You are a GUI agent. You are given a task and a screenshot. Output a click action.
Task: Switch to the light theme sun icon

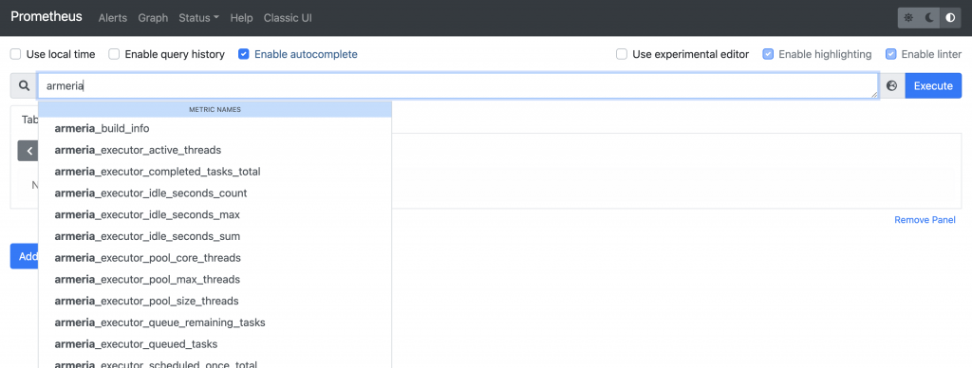click(908, 18)
